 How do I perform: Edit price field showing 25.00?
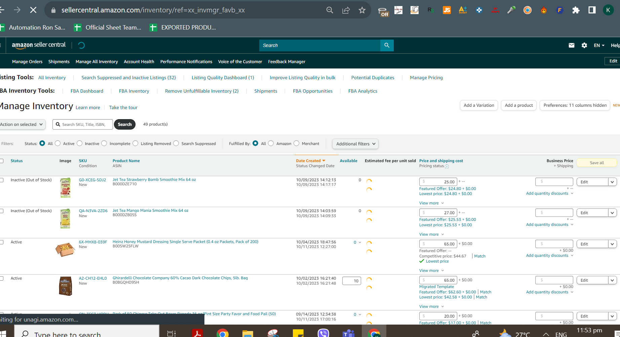(438, 182)
